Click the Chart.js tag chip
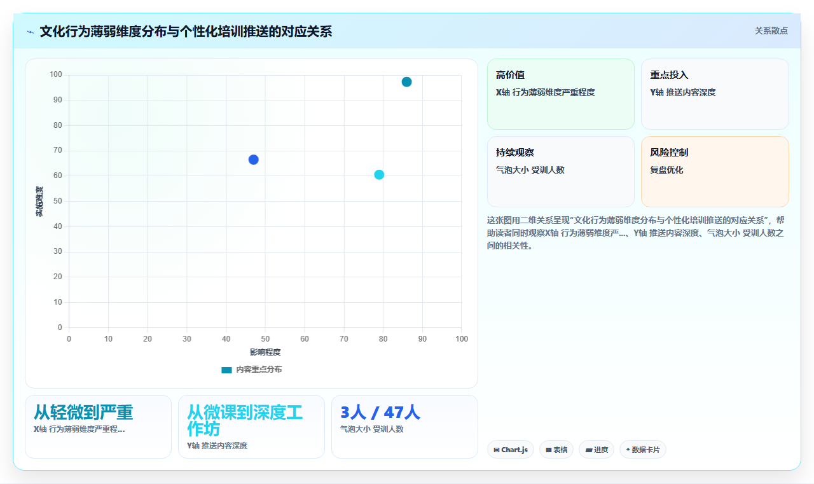 point(511,450)
